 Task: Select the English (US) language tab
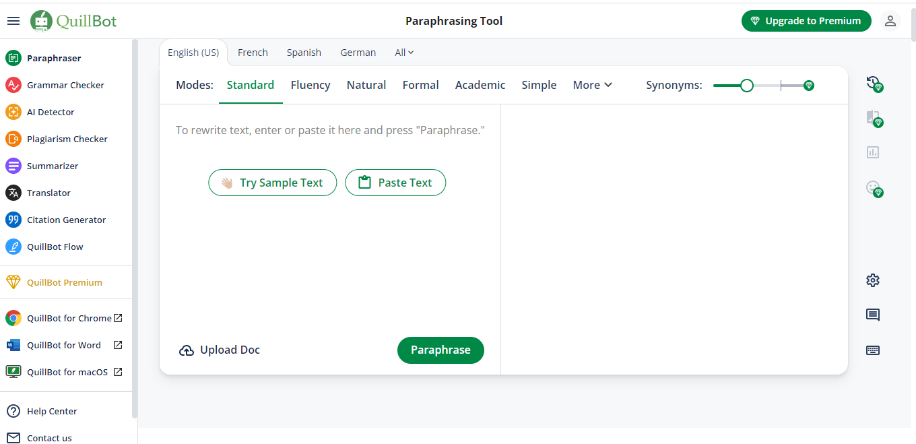pyautogui.click(x=193, y=53)
